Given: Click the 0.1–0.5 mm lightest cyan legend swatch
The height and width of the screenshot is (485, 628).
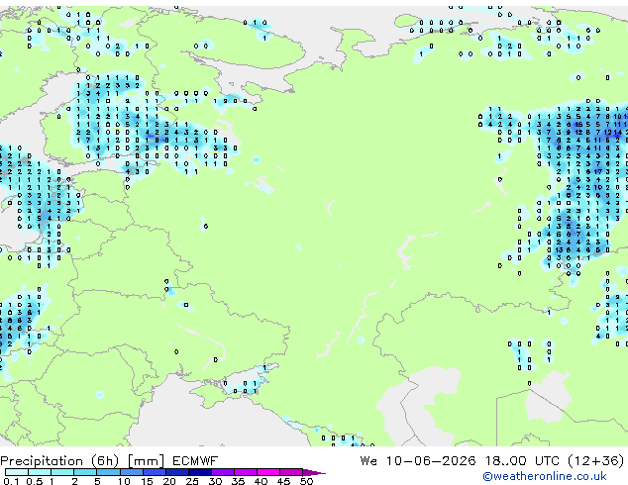Looking at the screenshot, I should 17,472.
